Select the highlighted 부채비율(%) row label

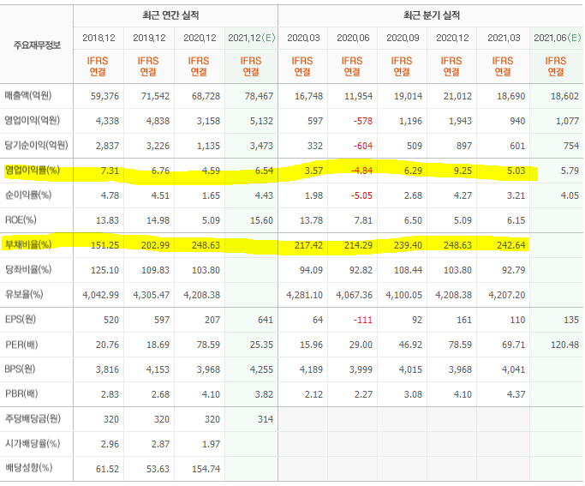pos(28,244)
